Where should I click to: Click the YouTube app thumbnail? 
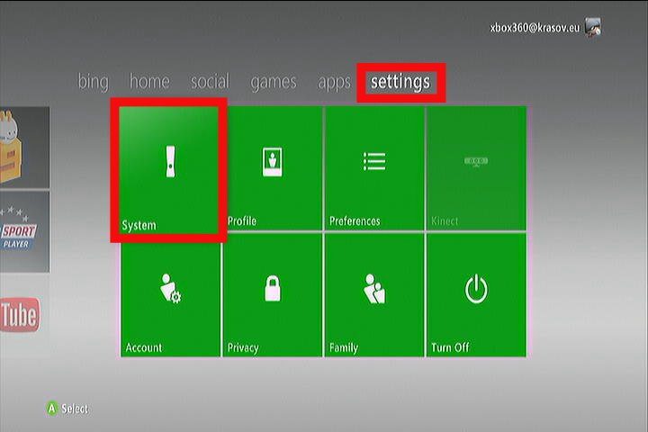(20, 315)
